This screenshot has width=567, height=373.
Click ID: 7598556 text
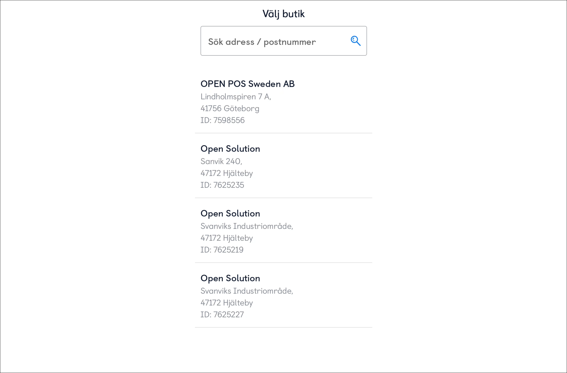click(222, 120)
